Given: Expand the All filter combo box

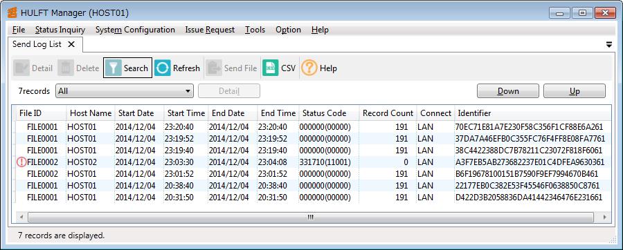Looking at the screenshot, I should pyautogui.click(x=125, y=91).
